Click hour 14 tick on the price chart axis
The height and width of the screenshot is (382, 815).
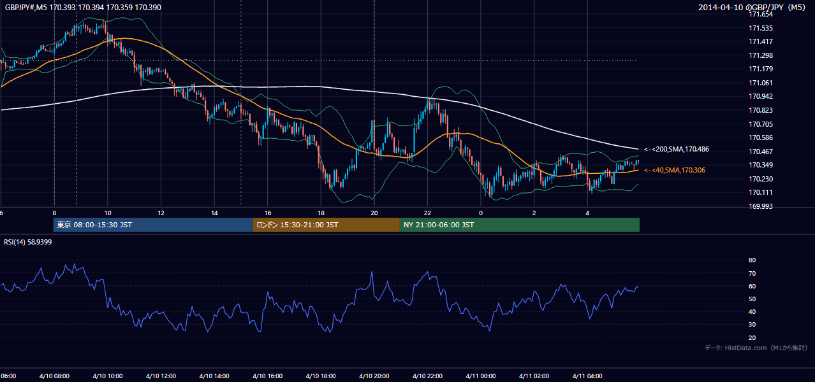[x=214, y=213]
